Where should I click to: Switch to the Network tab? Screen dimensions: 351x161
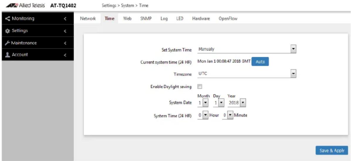88,19
